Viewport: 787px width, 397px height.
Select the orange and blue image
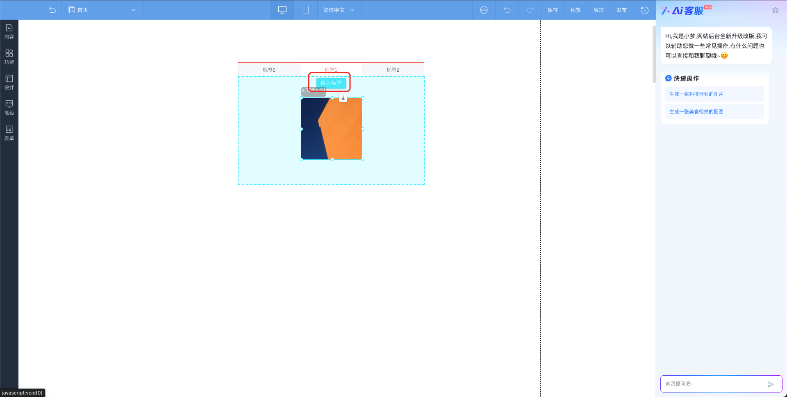(x=332, y=129)
